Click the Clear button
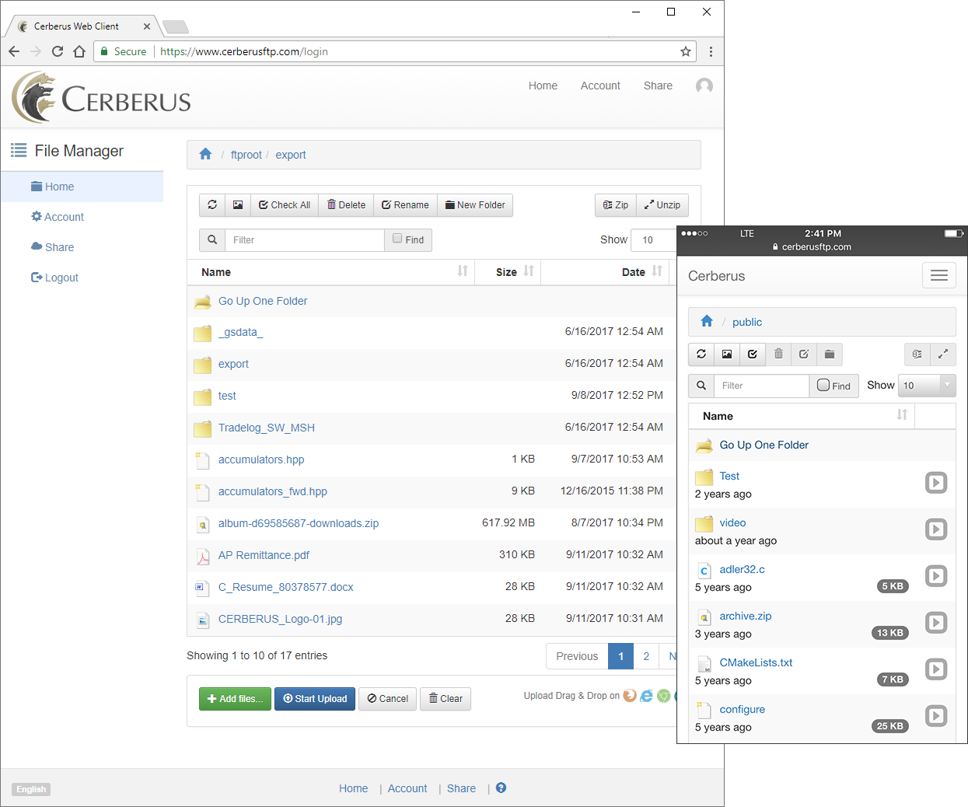Image resolution: width=968 pixels, height=807 pixels. (x=446, y=699)
